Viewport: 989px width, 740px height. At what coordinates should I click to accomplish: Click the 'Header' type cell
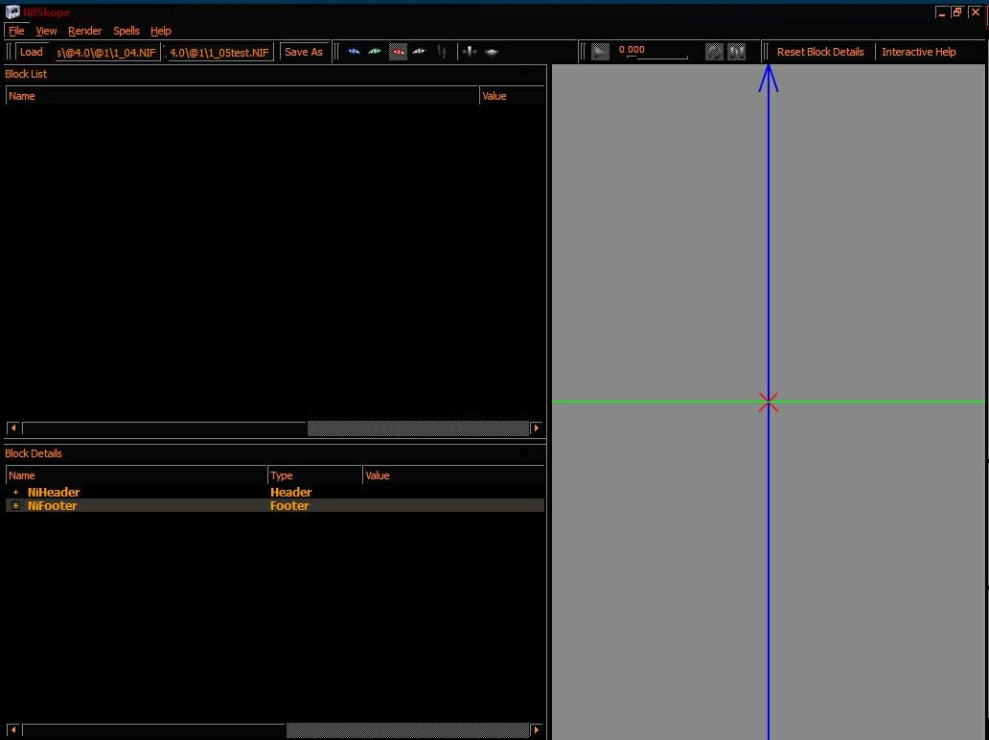[290, 492]
